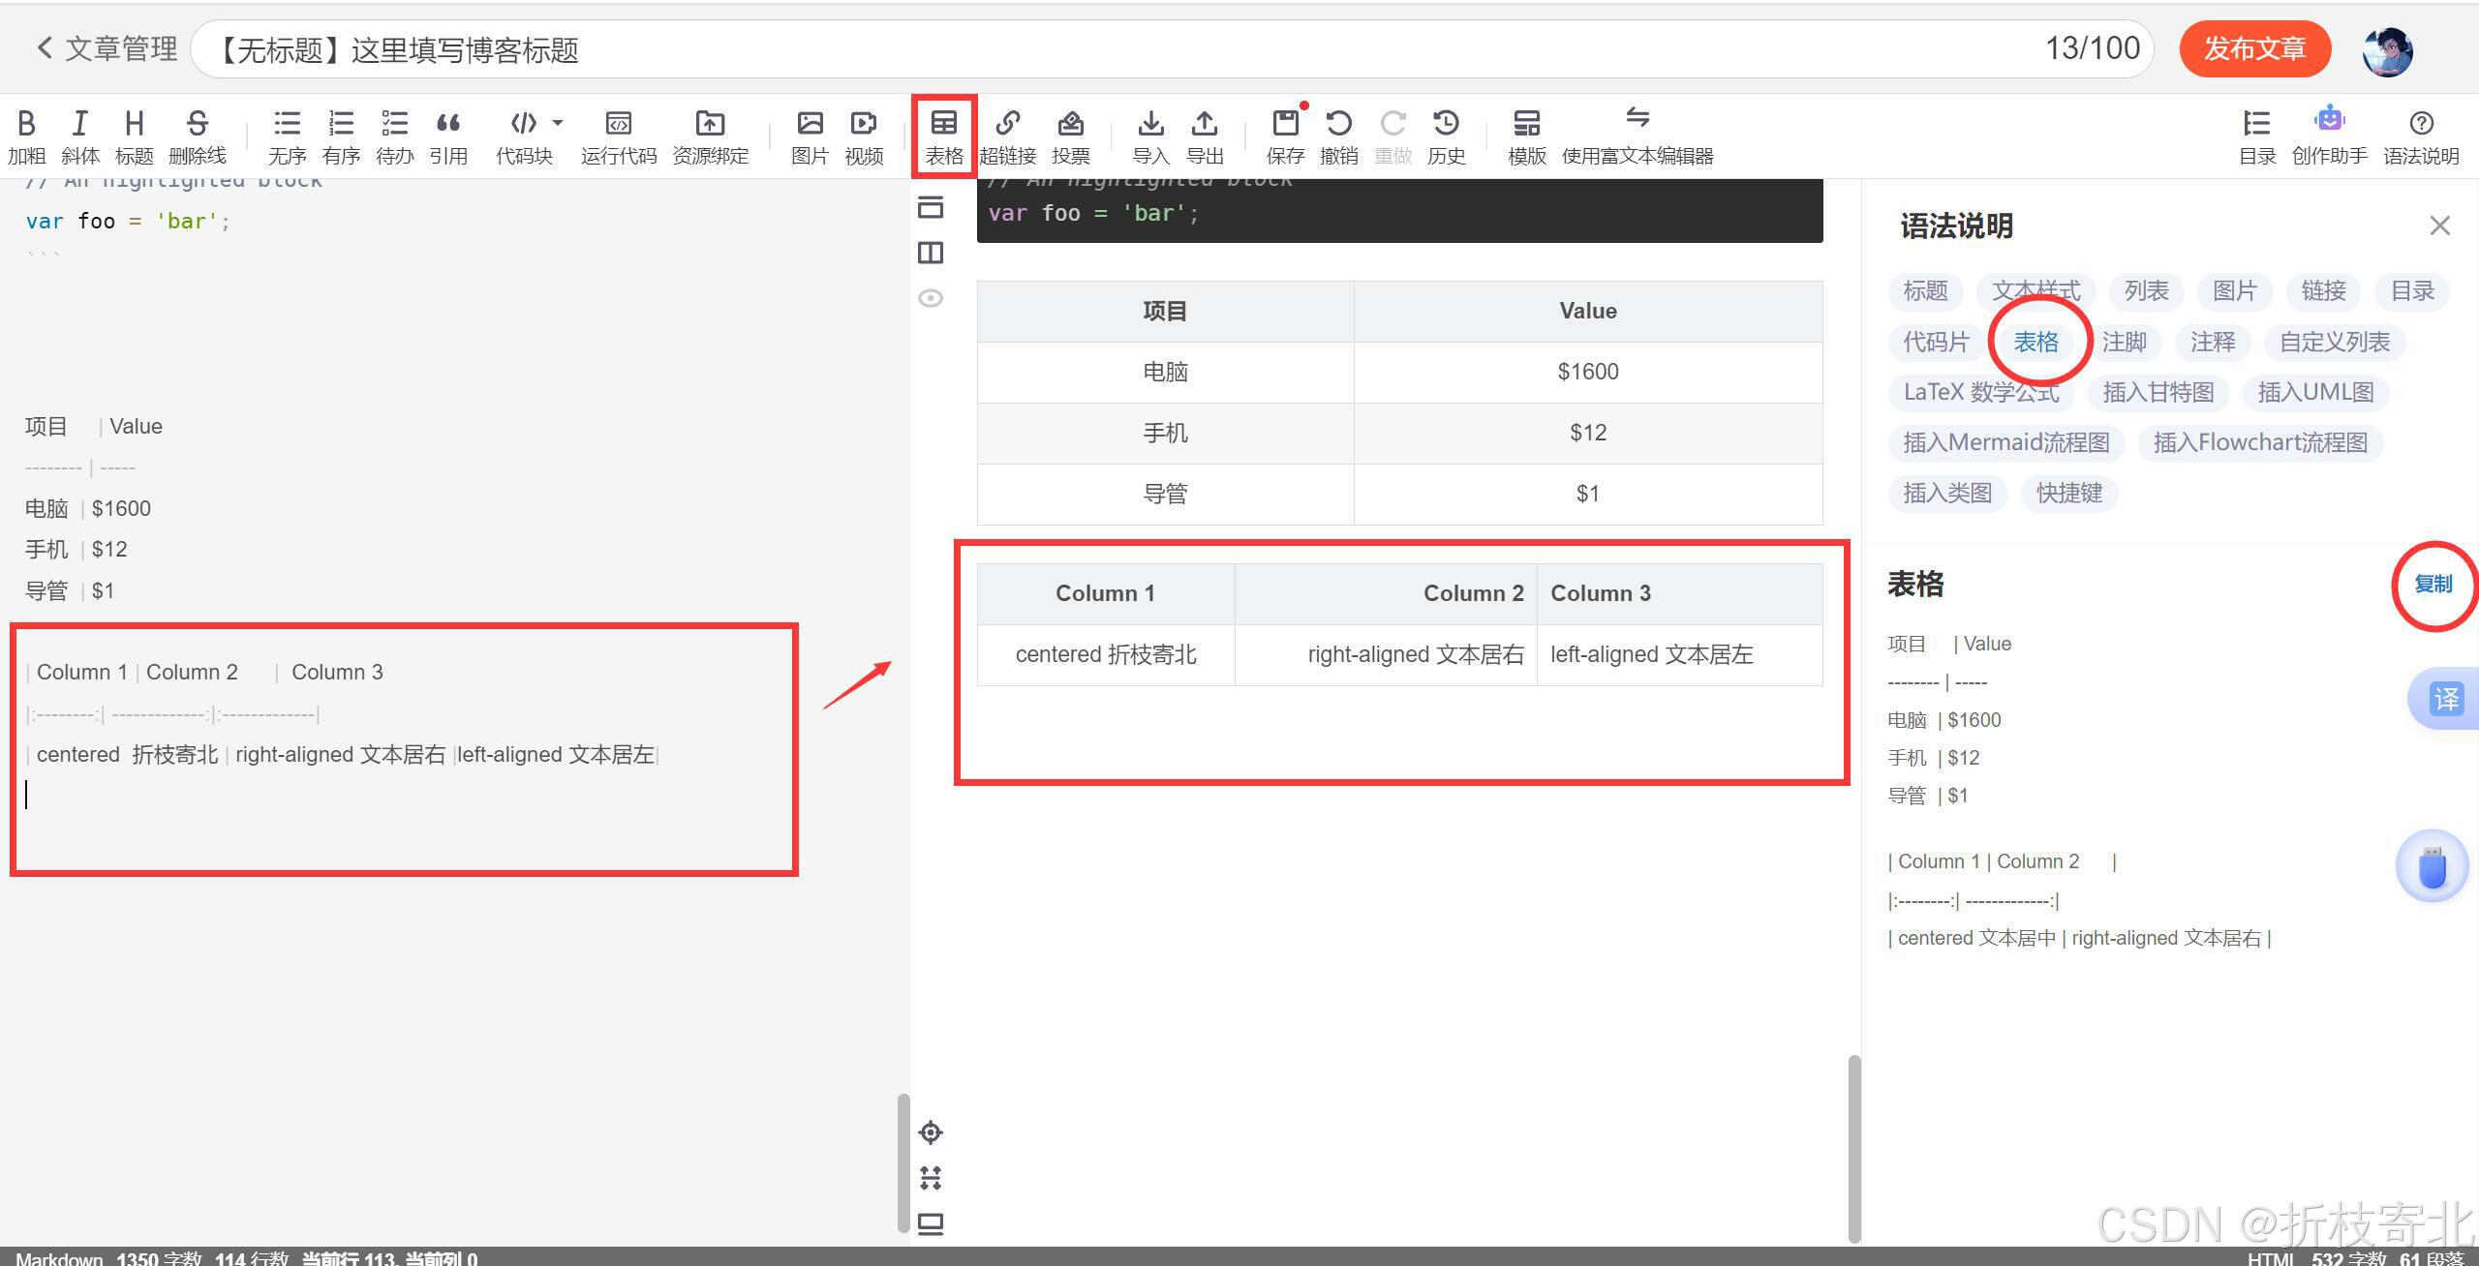Screen dimensions: 2479x1266
Task: Select the 插入Flowchart流程图 tag
Action: pos(2260,442)
